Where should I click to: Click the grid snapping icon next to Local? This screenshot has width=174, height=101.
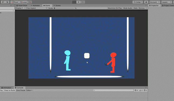tap(30, 2)
